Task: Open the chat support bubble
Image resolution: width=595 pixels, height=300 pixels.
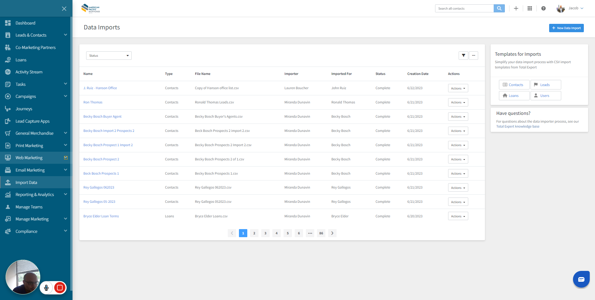Action: click(x=581, y=279)
